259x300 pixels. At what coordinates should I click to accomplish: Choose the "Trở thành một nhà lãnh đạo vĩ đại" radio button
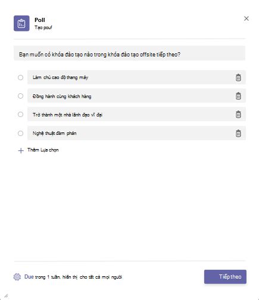(20, 115)
